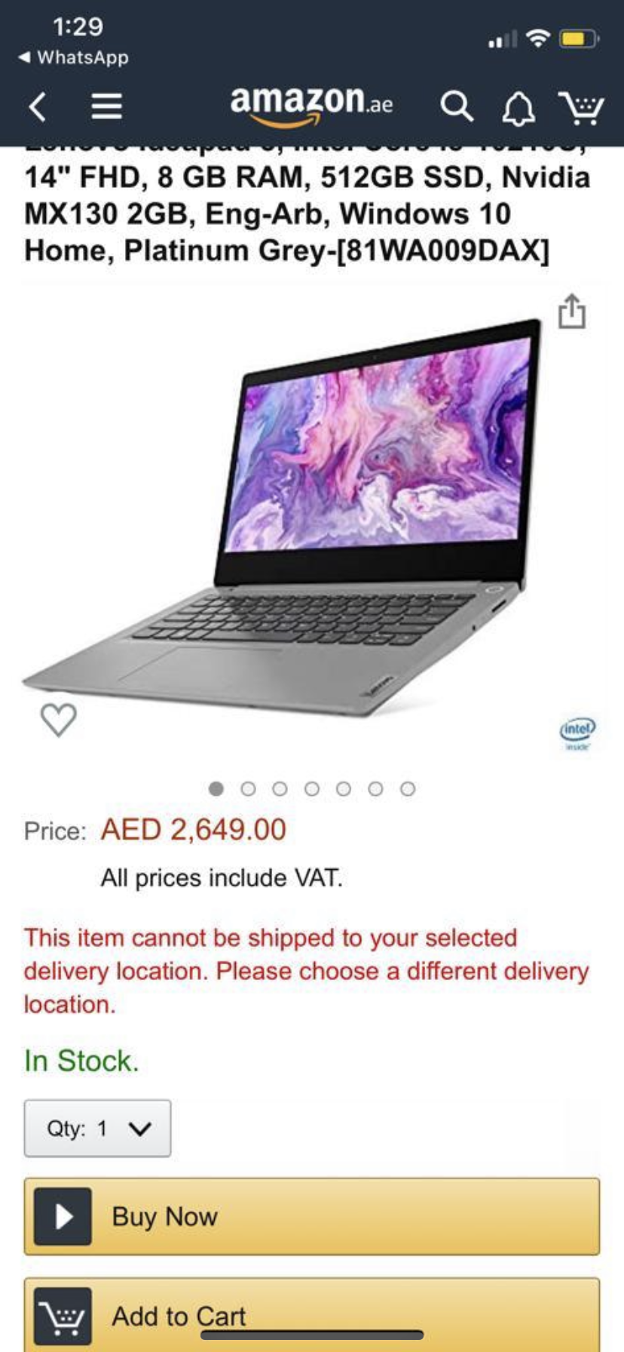Open notifications bell icon
This screenshot has height=1352, width=624.
coord(518,108)
